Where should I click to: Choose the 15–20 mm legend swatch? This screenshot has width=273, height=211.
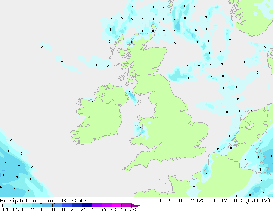point(67,205)
